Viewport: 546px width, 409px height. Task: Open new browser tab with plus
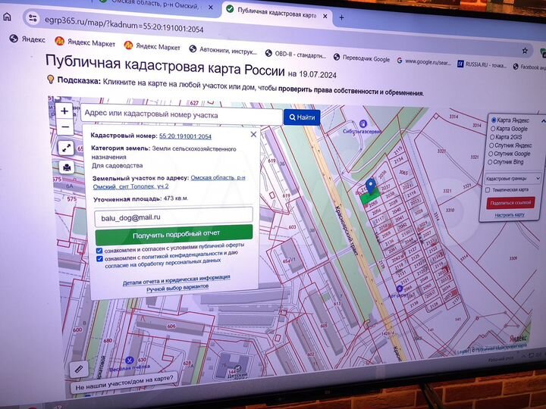pyautogui.click(x=341, y=17)
